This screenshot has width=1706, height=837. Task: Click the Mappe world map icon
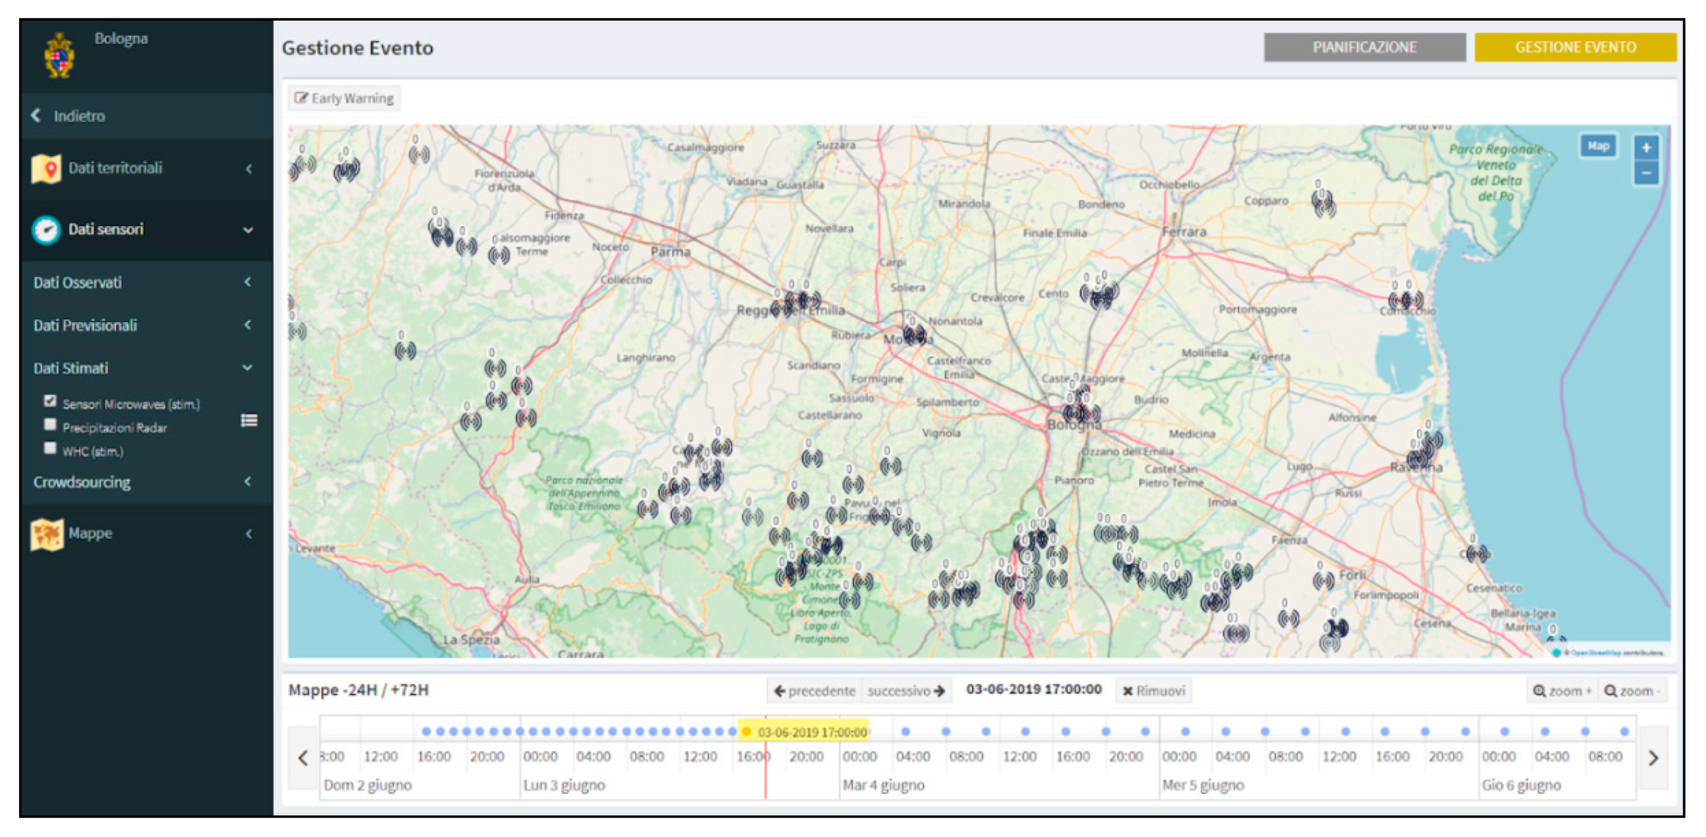46,534
